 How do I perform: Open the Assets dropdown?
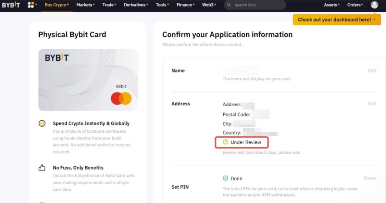(x=331, y=5)
